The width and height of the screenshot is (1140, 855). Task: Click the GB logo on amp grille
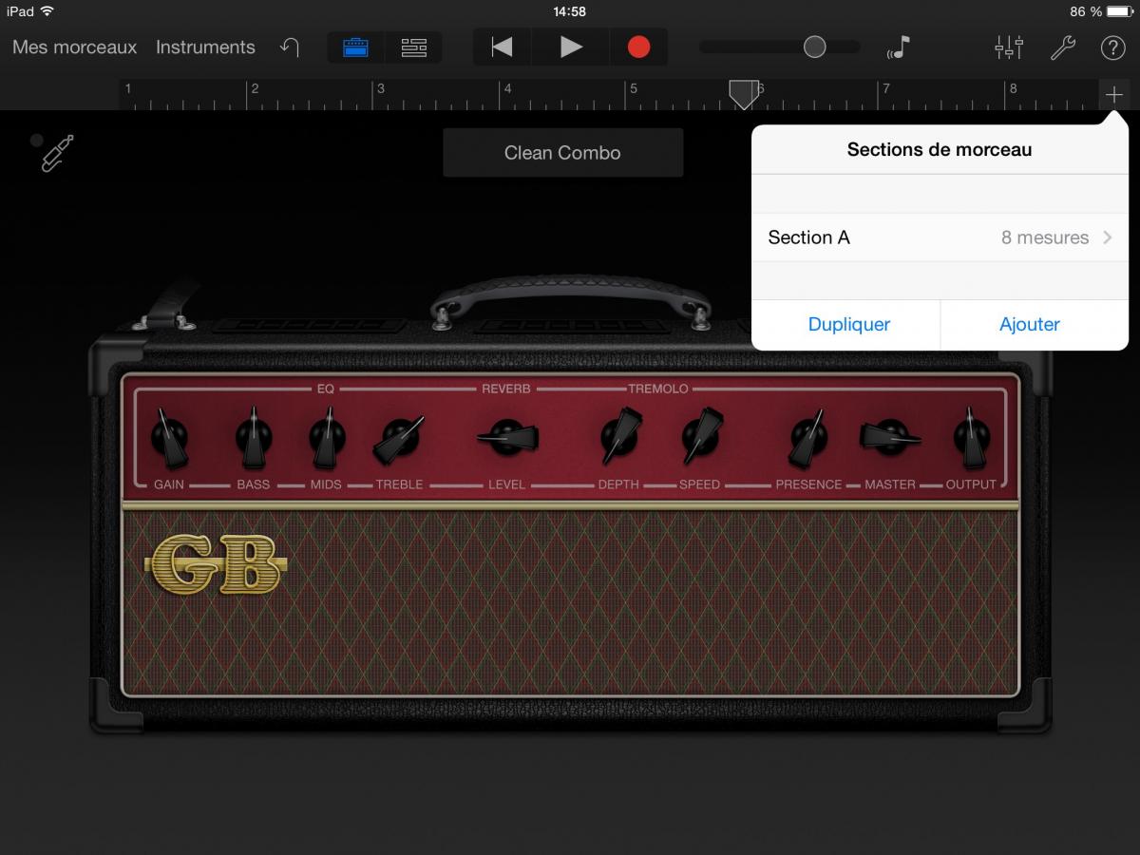(218, 564)
